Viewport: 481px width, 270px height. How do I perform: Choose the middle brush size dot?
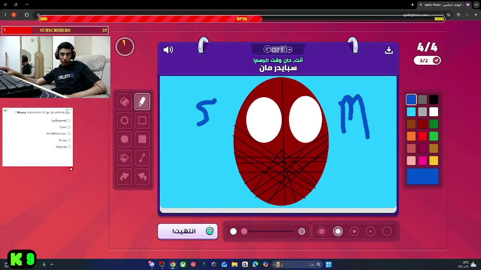click(354, 231)
